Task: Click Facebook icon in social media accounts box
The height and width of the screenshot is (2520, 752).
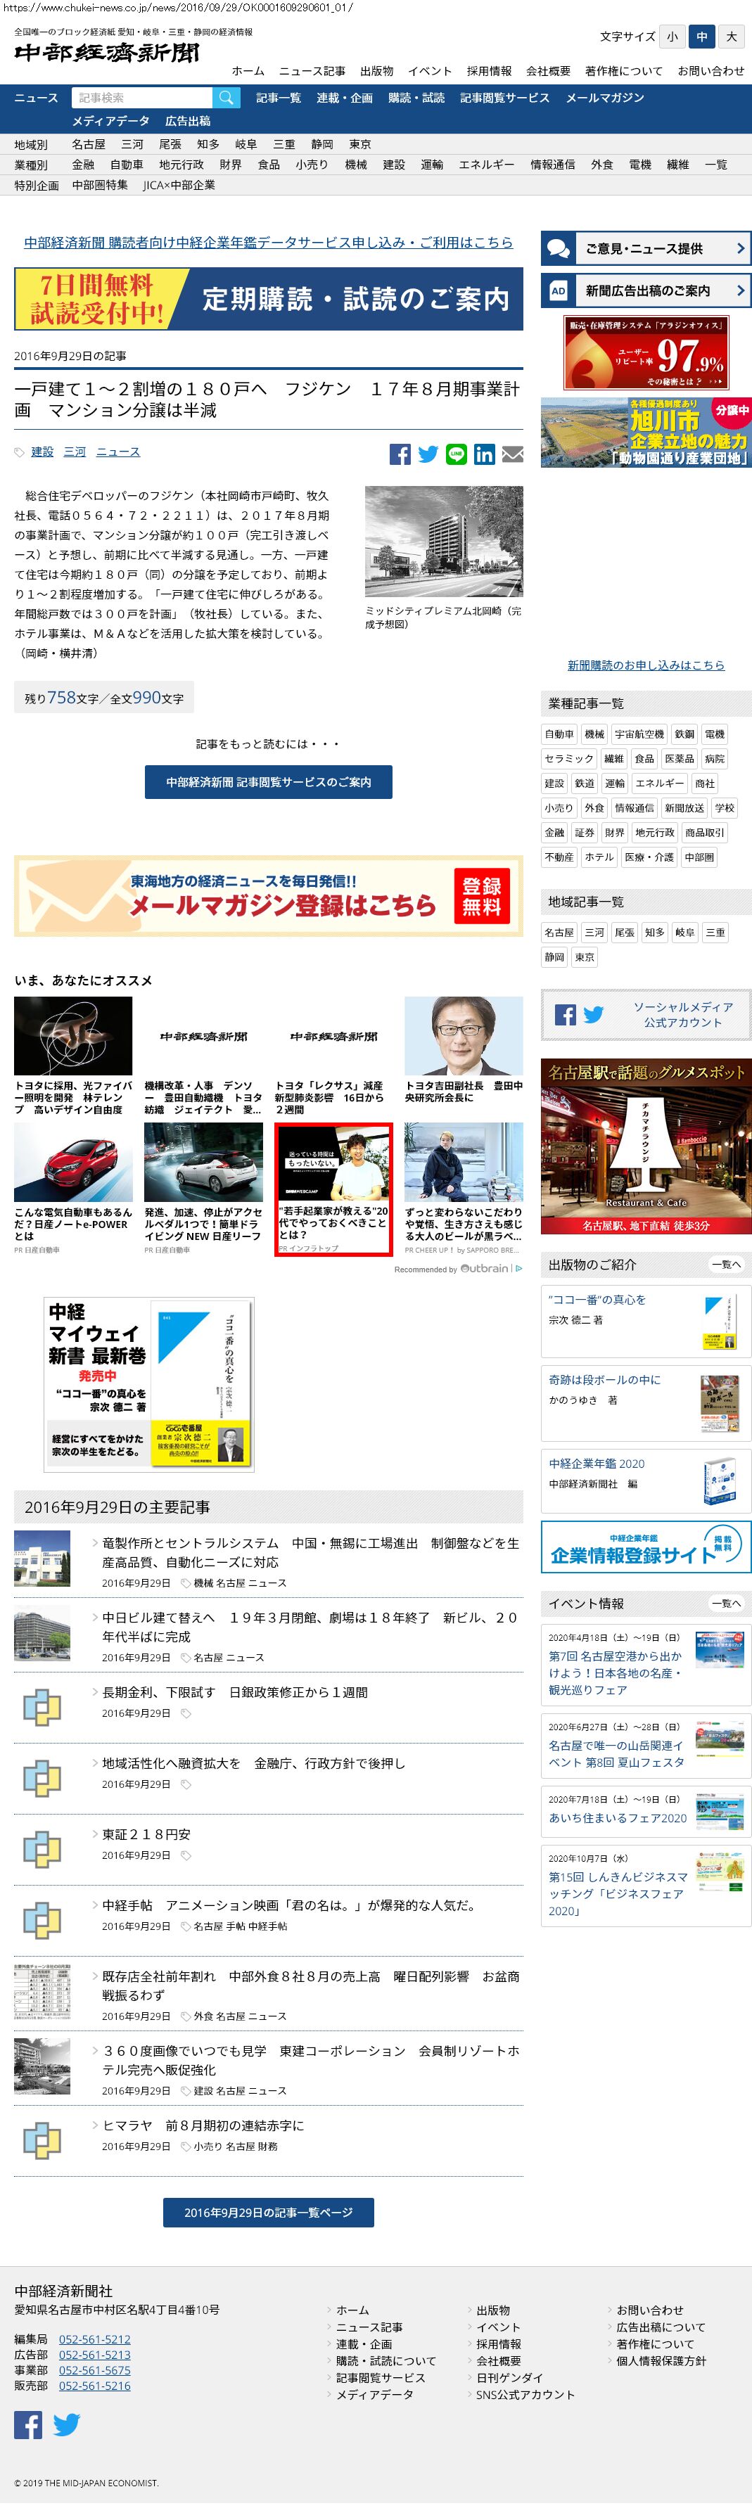Action: (565, 1014)
